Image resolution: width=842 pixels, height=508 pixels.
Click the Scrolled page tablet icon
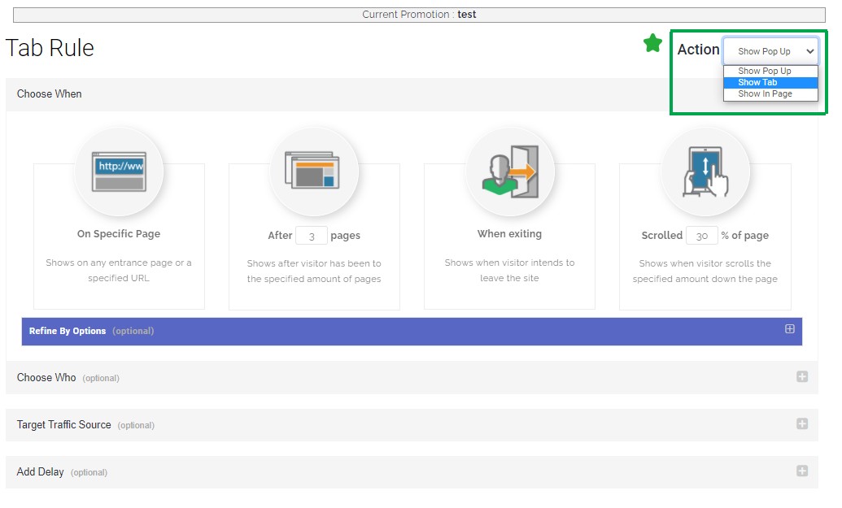click(x=705, y=172)
